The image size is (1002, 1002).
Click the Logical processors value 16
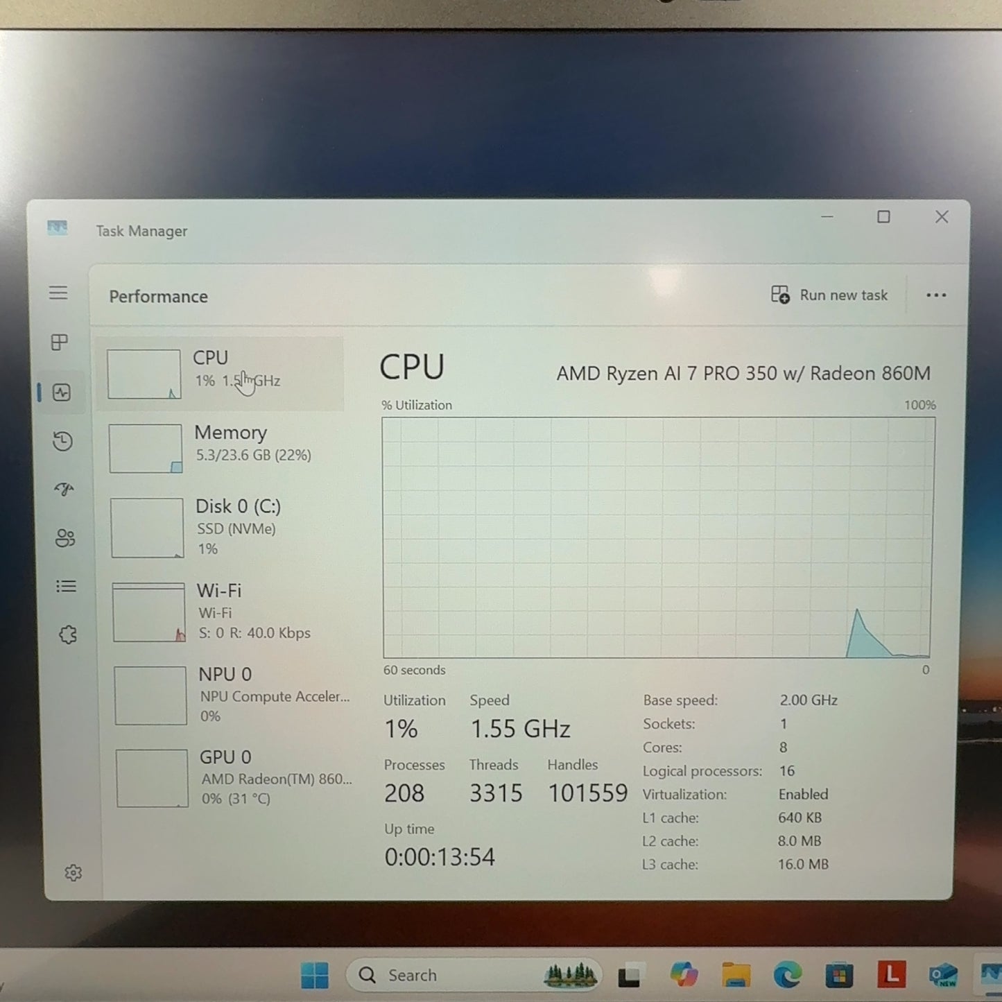(x=787, y=771)
